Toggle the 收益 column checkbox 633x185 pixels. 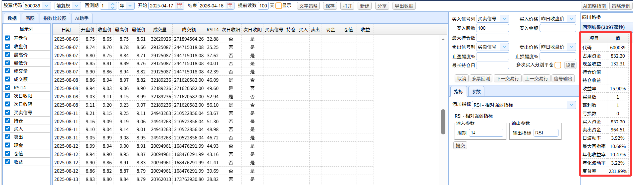coord(7,162)
